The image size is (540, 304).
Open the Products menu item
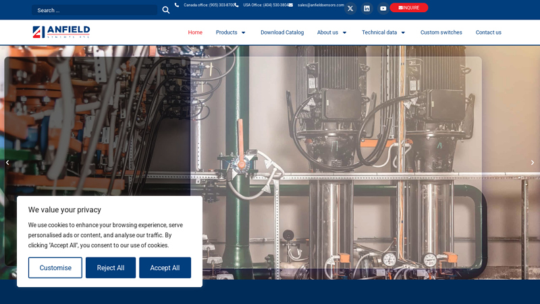pyautogui.click(x=226, y=32)
